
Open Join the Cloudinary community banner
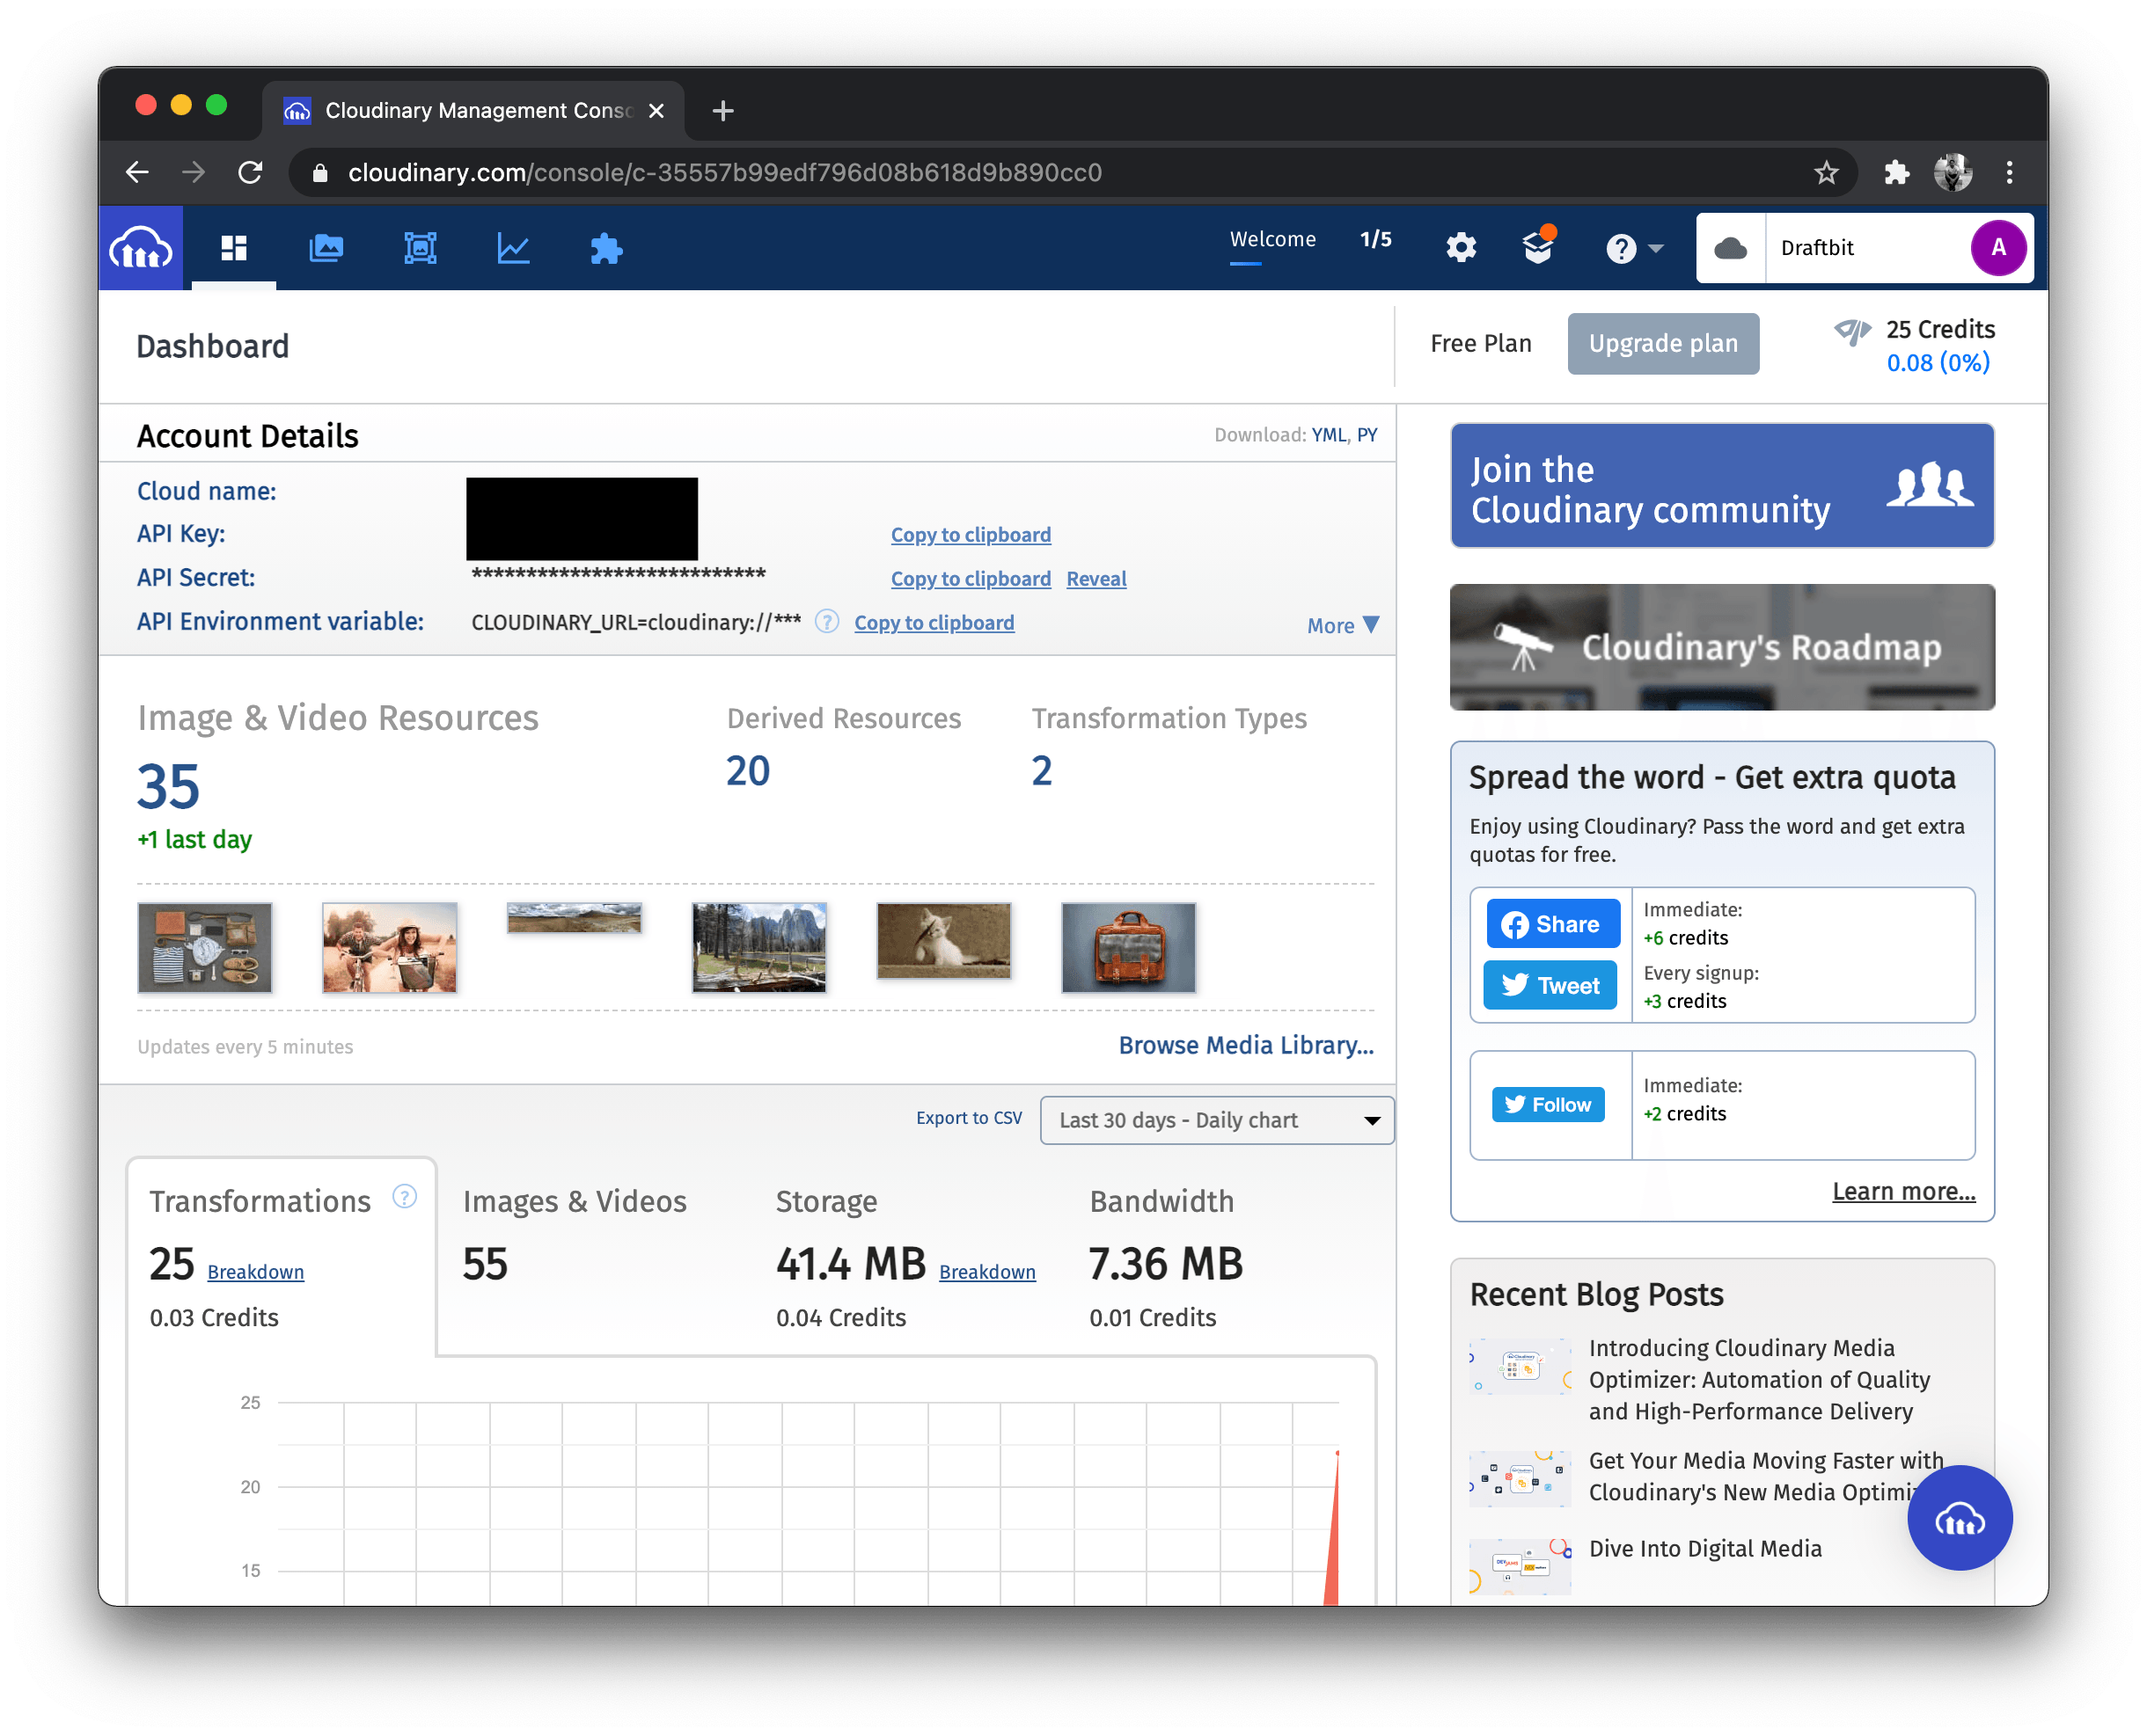[1721, 486]
